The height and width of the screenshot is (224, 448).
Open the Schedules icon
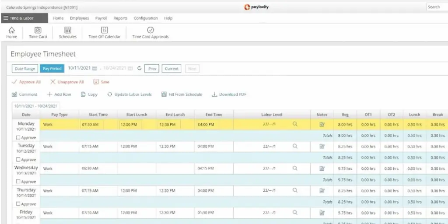[x=68, y=30]
